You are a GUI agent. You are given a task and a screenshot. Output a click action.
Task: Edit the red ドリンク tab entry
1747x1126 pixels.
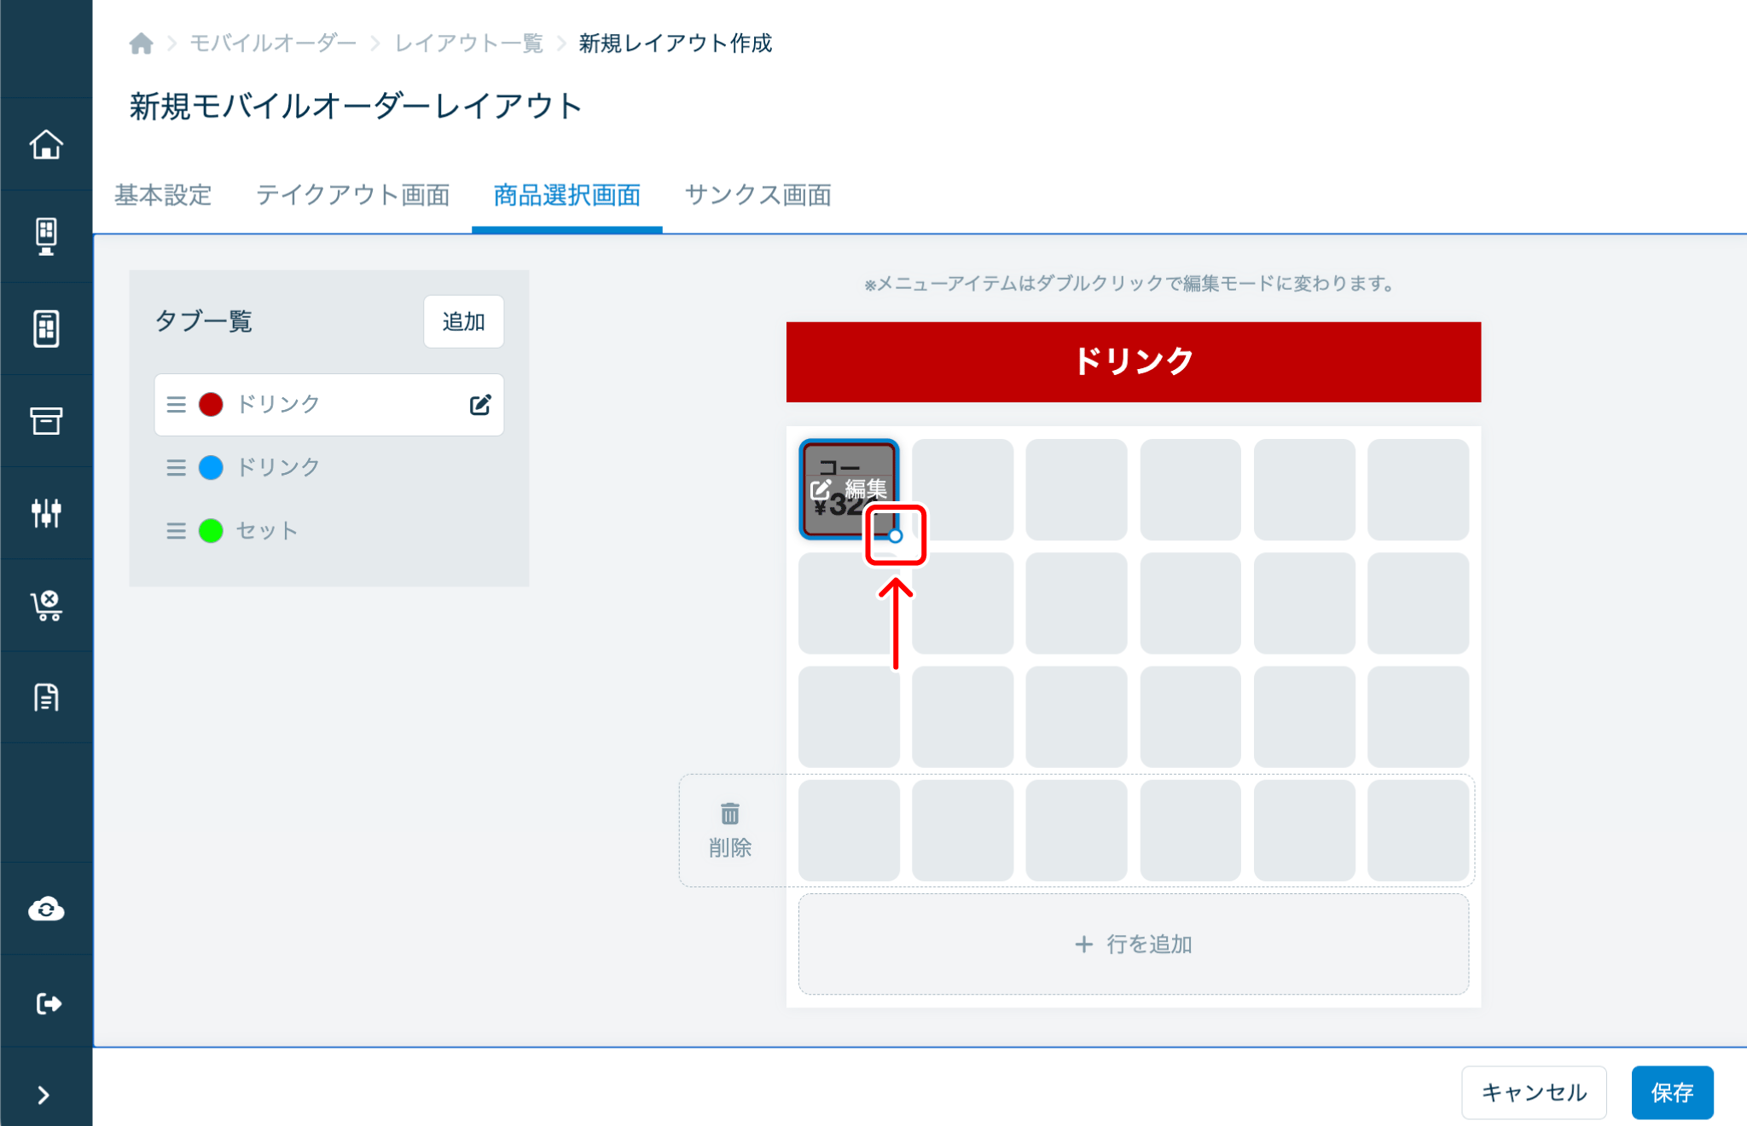click(x=480, y=405)
